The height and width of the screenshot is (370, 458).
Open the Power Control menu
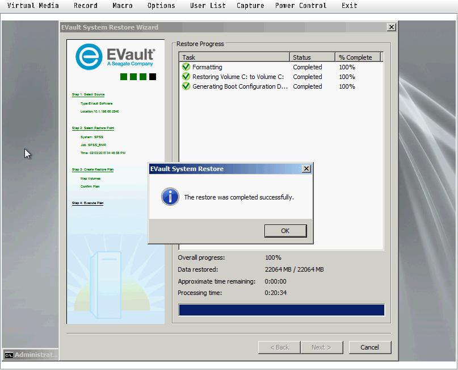[x=301, y=6]
